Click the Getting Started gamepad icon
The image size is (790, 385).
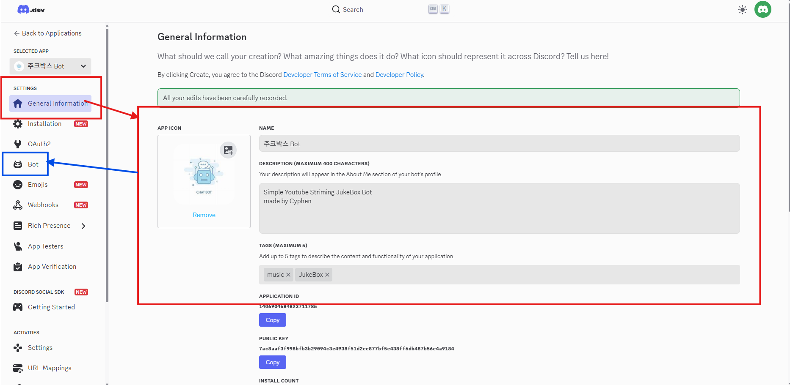18,307
